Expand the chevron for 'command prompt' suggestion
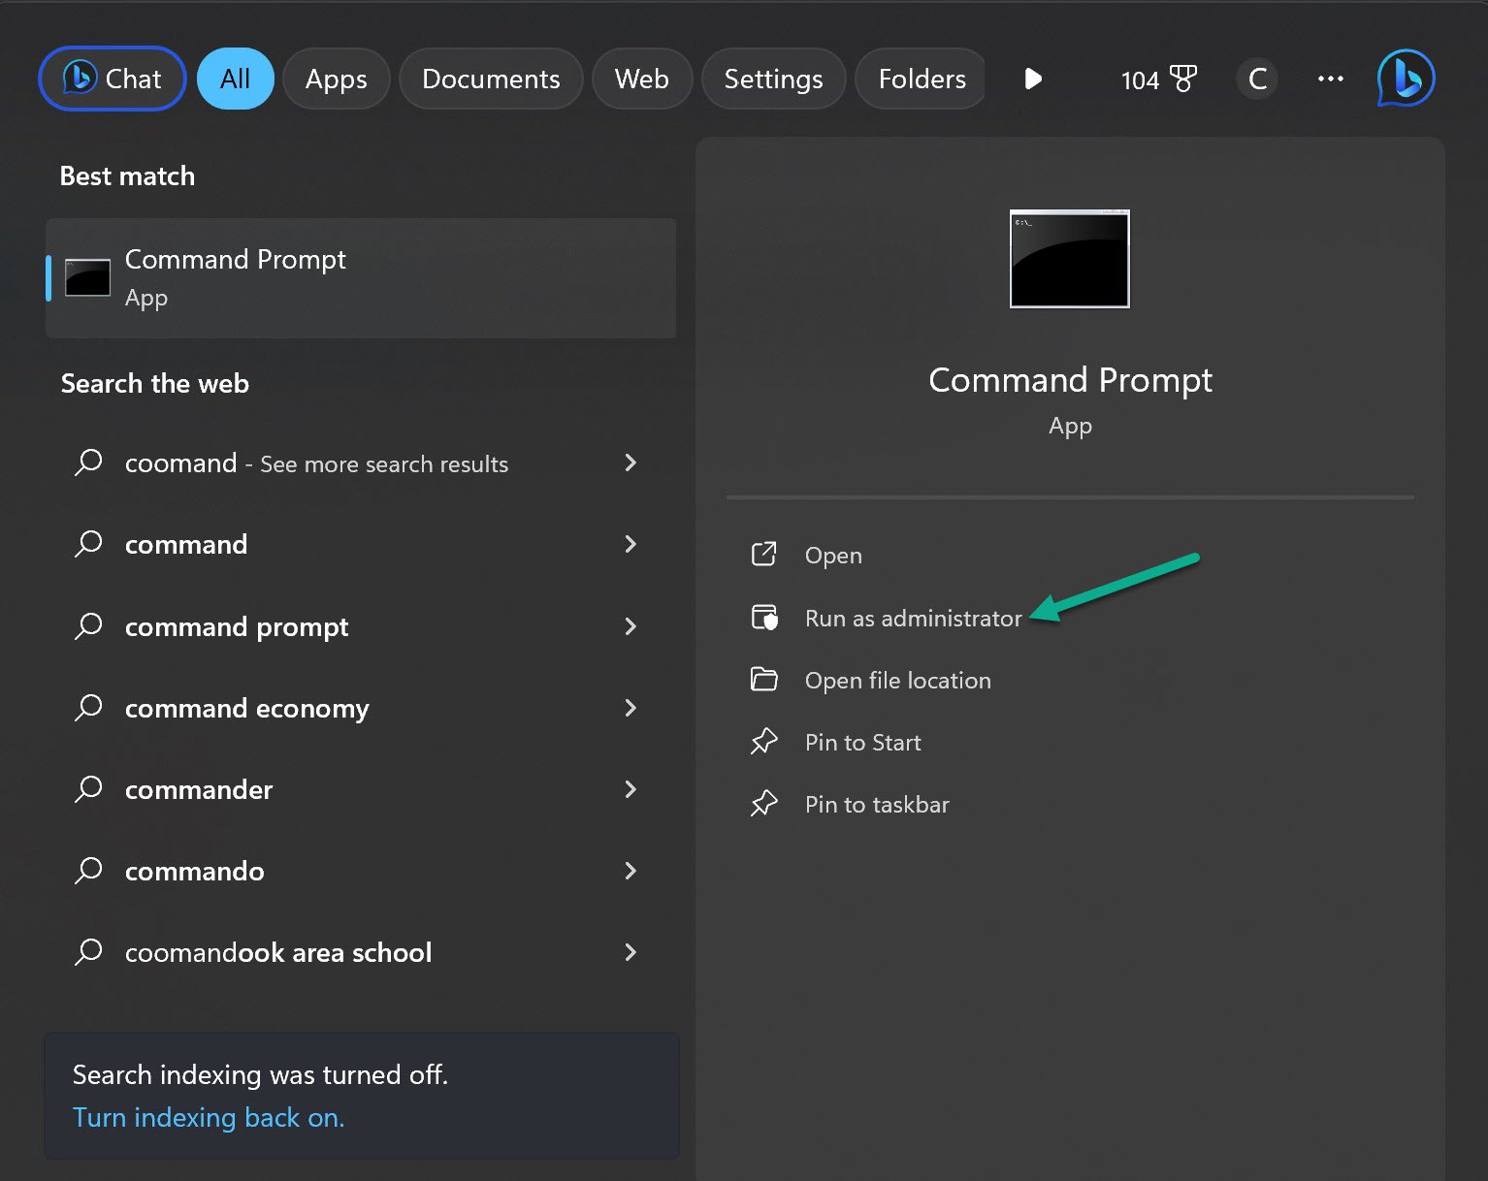 (x=631, y=626)
